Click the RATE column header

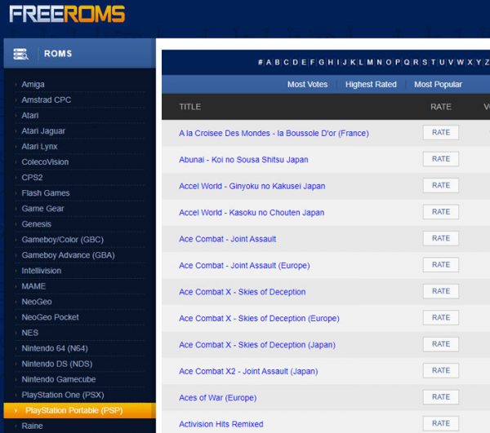[441, 107]
